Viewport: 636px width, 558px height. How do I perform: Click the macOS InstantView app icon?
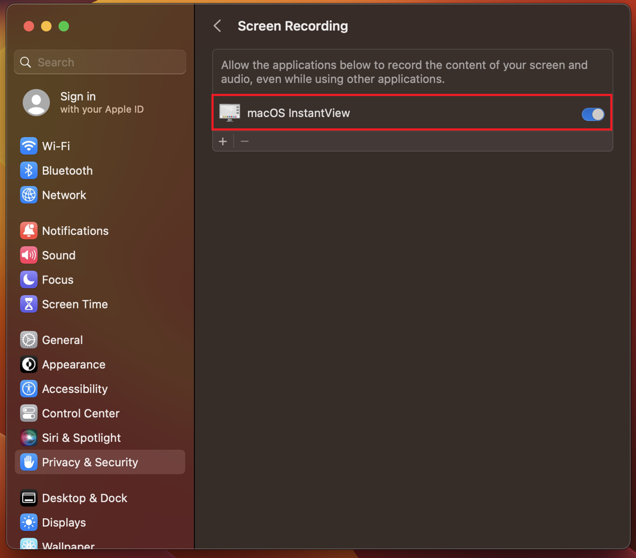229,113
